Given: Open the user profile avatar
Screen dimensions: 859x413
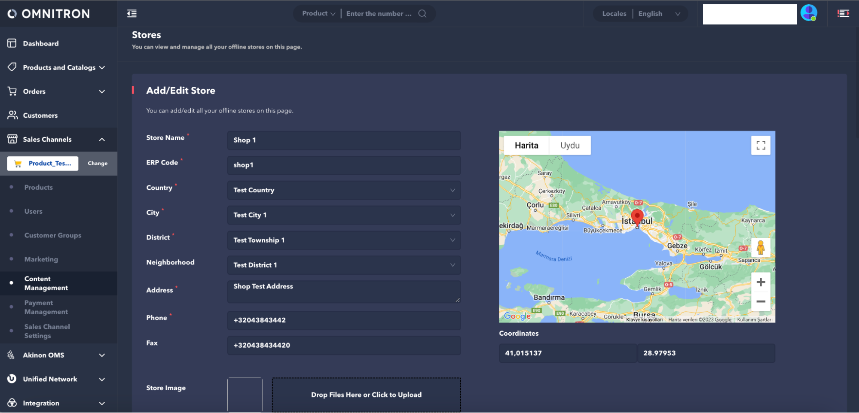Looking at the screenshot, I should pyautogui.click(x=808, y=13).
